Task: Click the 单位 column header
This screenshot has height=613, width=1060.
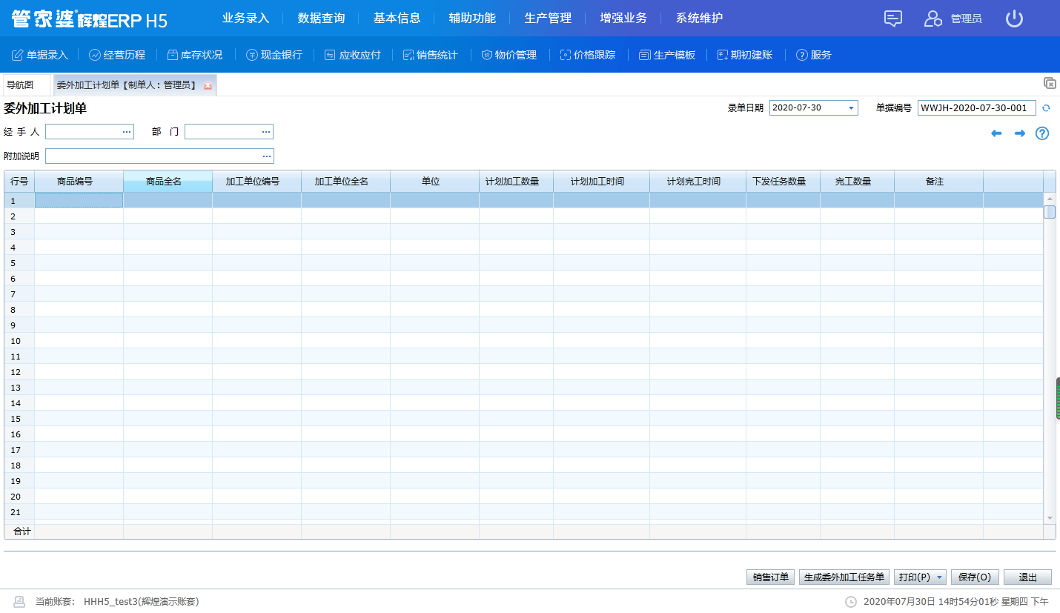Action: [x=434, y=182]
